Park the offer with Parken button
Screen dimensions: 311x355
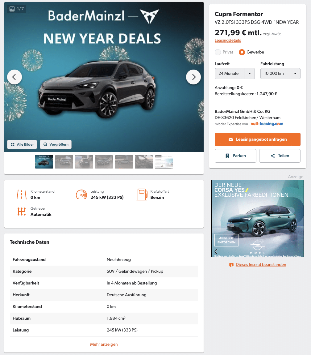pyautogui.click(x=235, y=156)
